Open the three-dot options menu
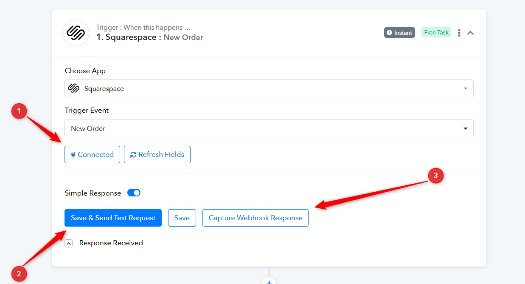Viewport: 525px width, 284px height. pyautogui.click(x=459, y=33)
